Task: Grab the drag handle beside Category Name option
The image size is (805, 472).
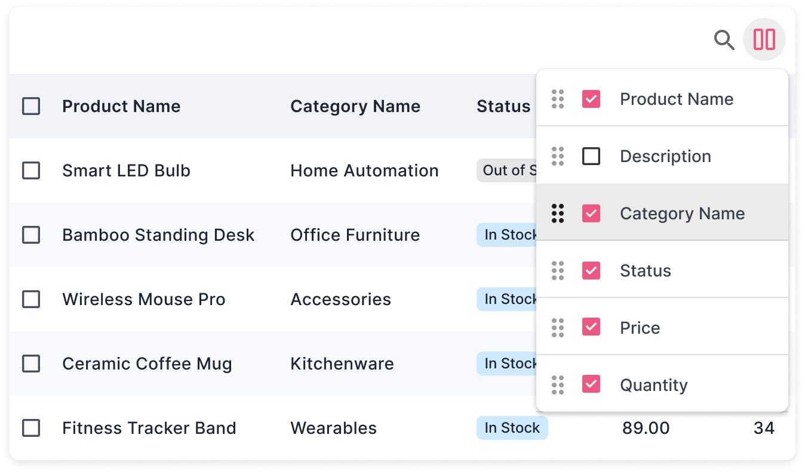Action: [558, 213]
